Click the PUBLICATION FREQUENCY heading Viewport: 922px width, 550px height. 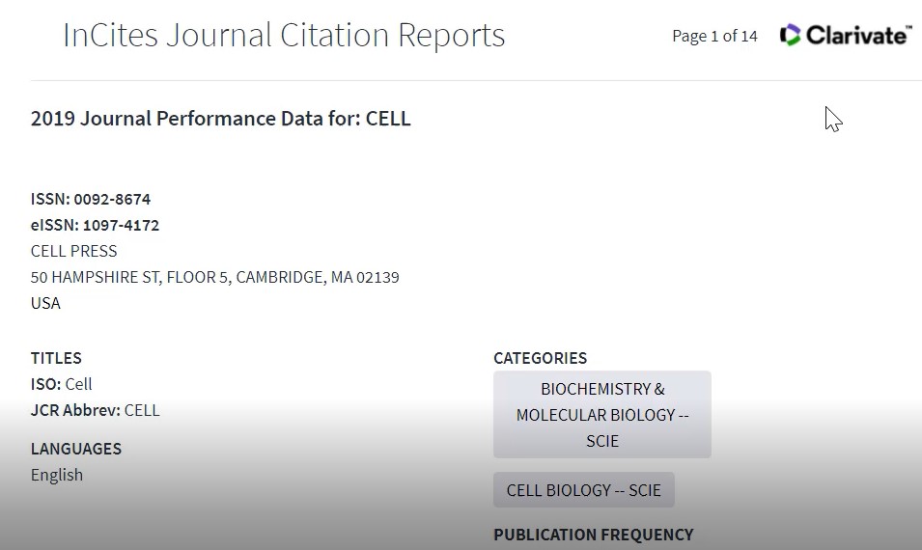point(594,535)
